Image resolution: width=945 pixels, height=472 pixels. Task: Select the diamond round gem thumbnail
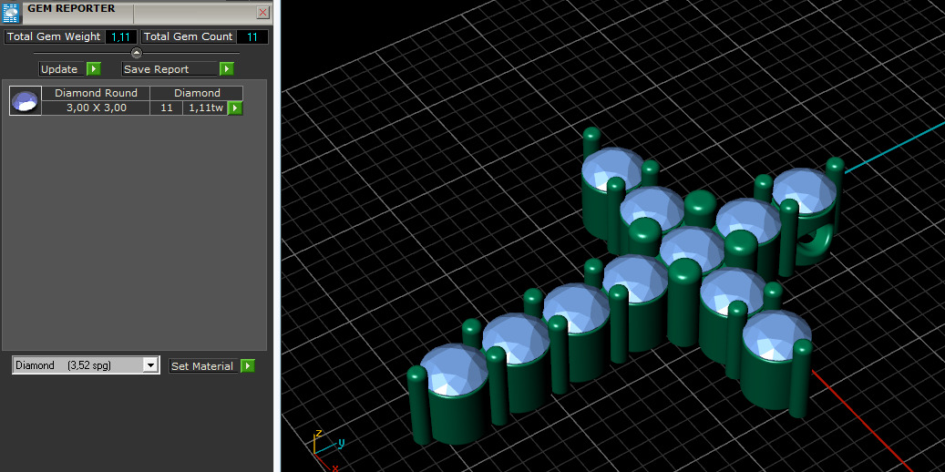point(26,100)
